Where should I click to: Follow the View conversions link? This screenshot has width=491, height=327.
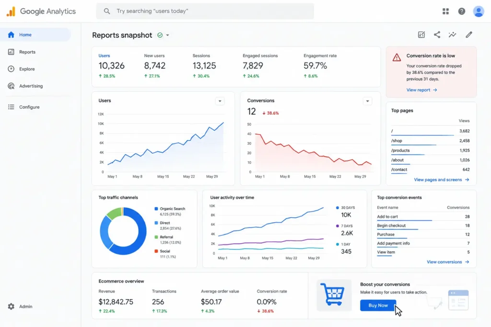[448, 262]
